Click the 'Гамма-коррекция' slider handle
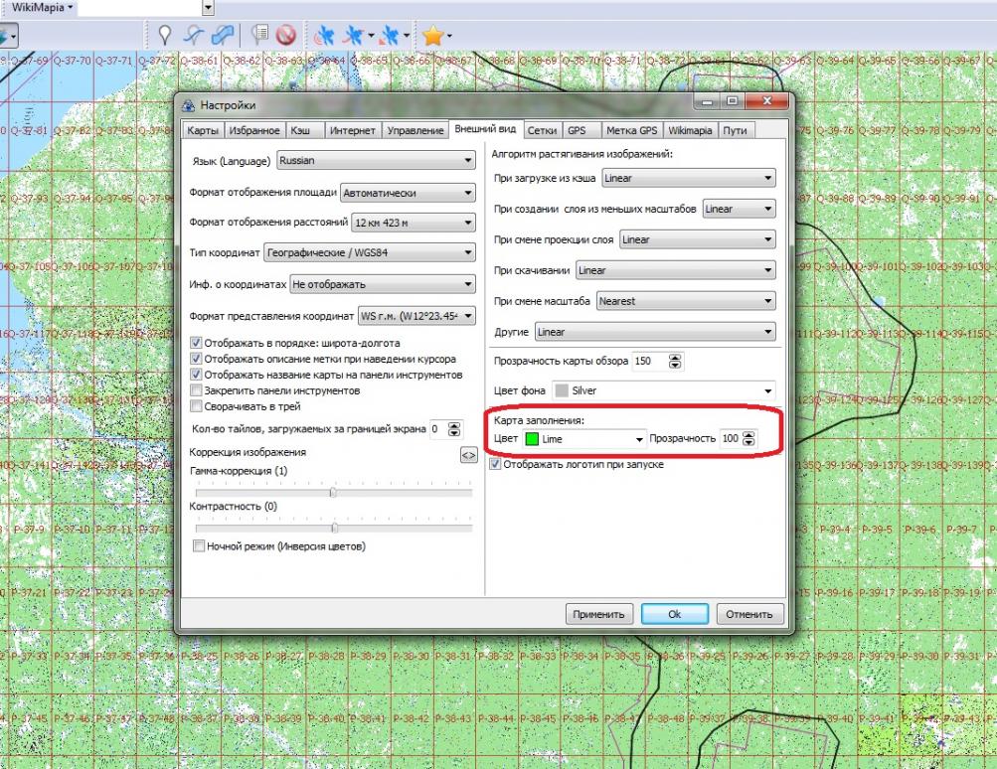 [333, 491]
